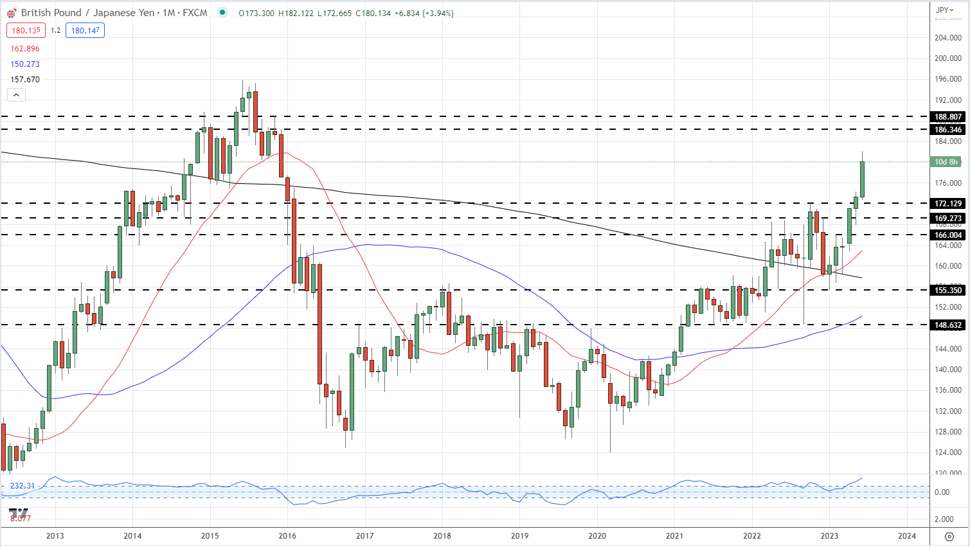Click the green market status dot
The image size is (970, 547).
(222, 12)
